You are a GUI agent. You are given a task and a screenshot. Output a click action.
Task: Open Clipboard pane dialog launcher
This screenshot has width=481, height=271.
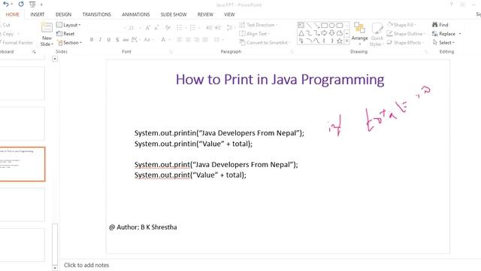point(34,52)
